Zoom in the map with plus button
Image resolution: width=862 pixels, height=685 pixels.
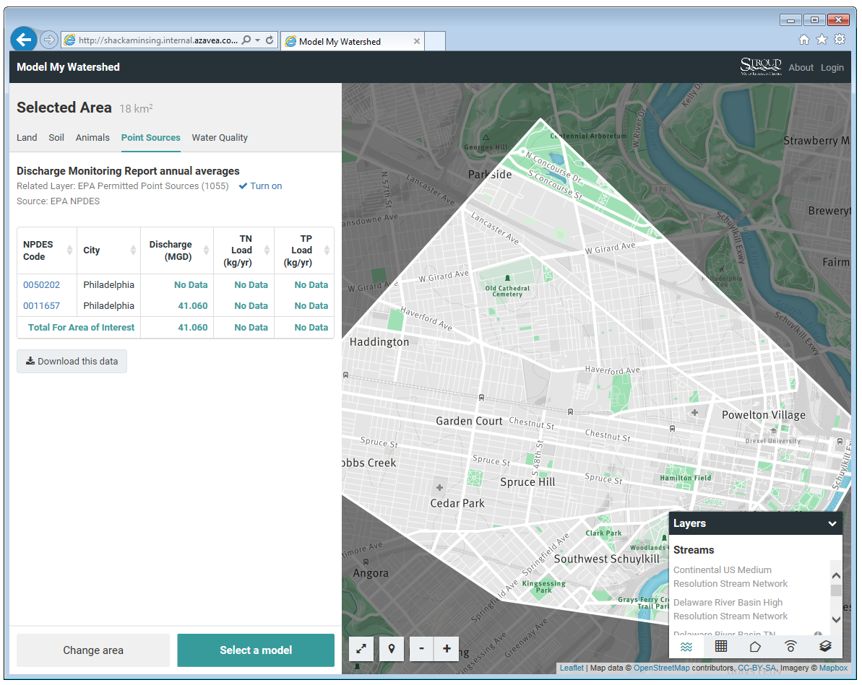(447, 649)
